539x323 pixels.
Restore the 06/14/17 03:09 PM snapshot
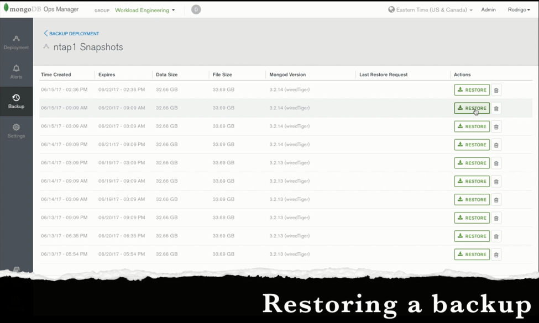(x=472, y=163)
